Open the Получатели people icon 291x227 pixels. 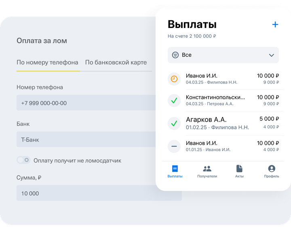coord(207,169)
